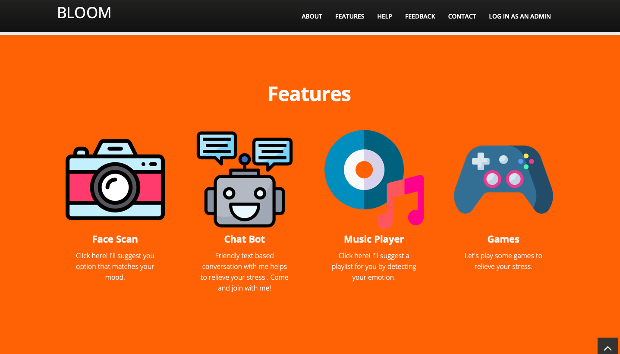Go to FEATURES in the navigation
620x354 pixels.
click(350, 16)
